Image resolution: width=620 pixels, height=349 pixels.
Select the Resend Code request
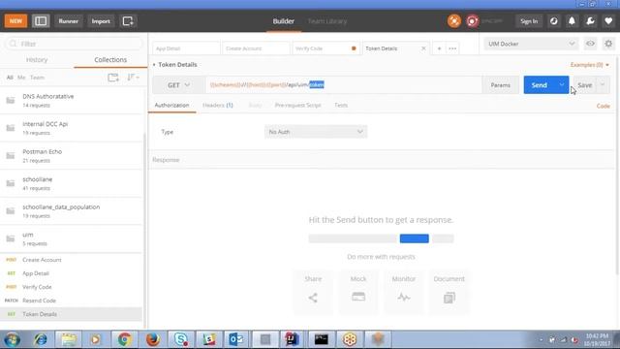pyautogui.click(x=71, y=301)
